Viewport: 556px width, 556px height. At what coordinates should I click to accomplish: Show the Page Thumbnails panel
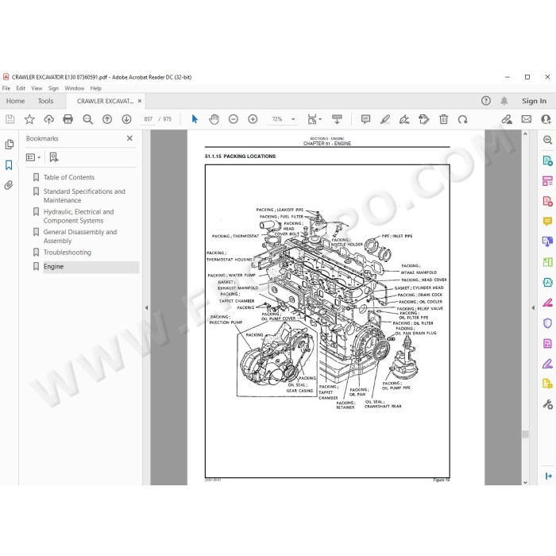(x=10, y=145)
